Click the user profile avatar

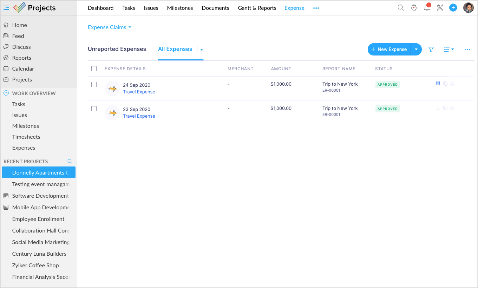click(x=468, y=8)
